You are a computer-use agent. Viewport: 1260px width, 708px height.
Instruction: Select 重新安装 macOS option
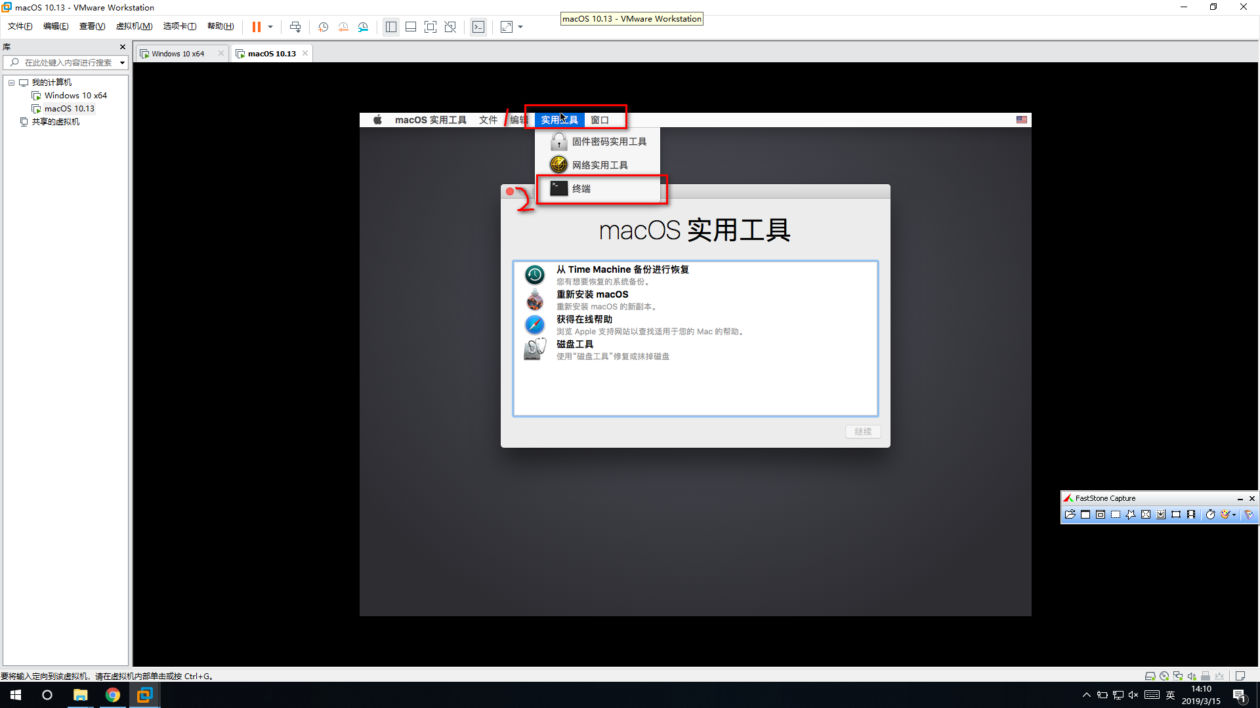(x=592, y=294)
